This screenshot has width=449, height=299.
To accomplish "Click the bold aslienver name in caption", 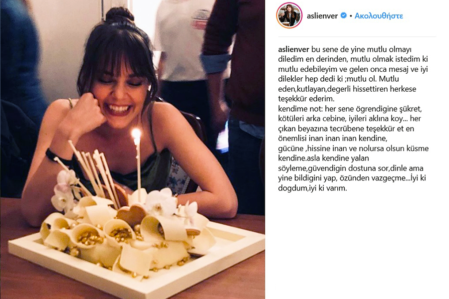I will [x=293, y=49].
